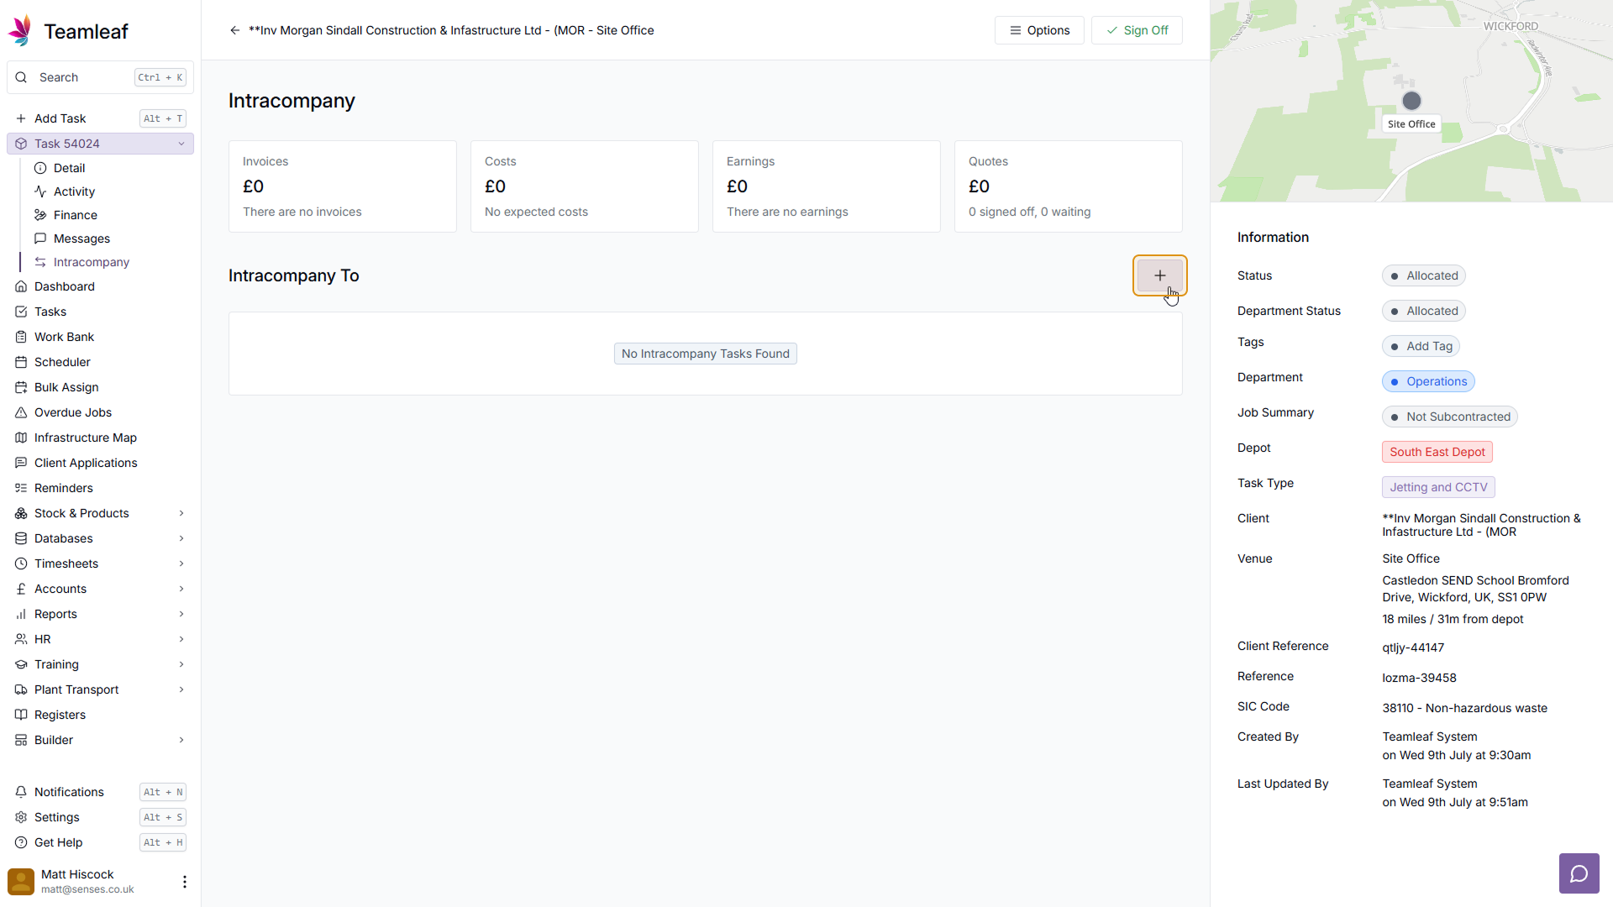Click the Teamleaf logo icon
This screenshot has width=1613, height=907.
click(20, 31)
